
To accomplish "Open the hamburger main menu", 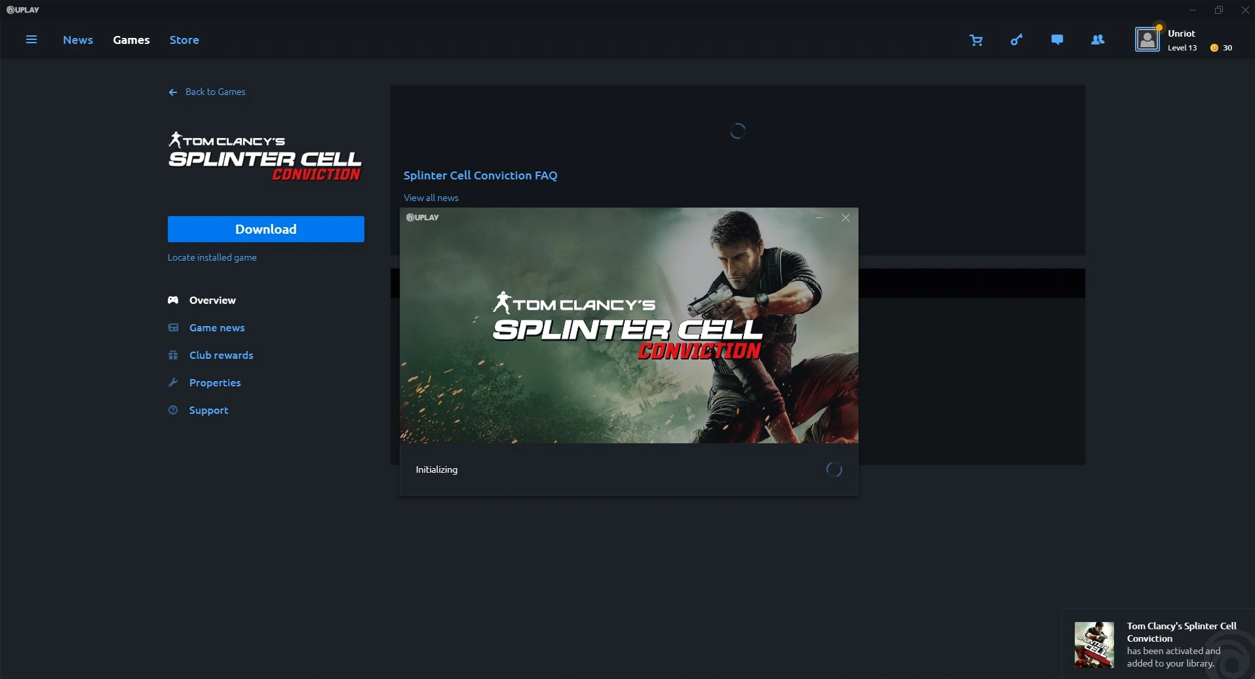I will point(31,39).
